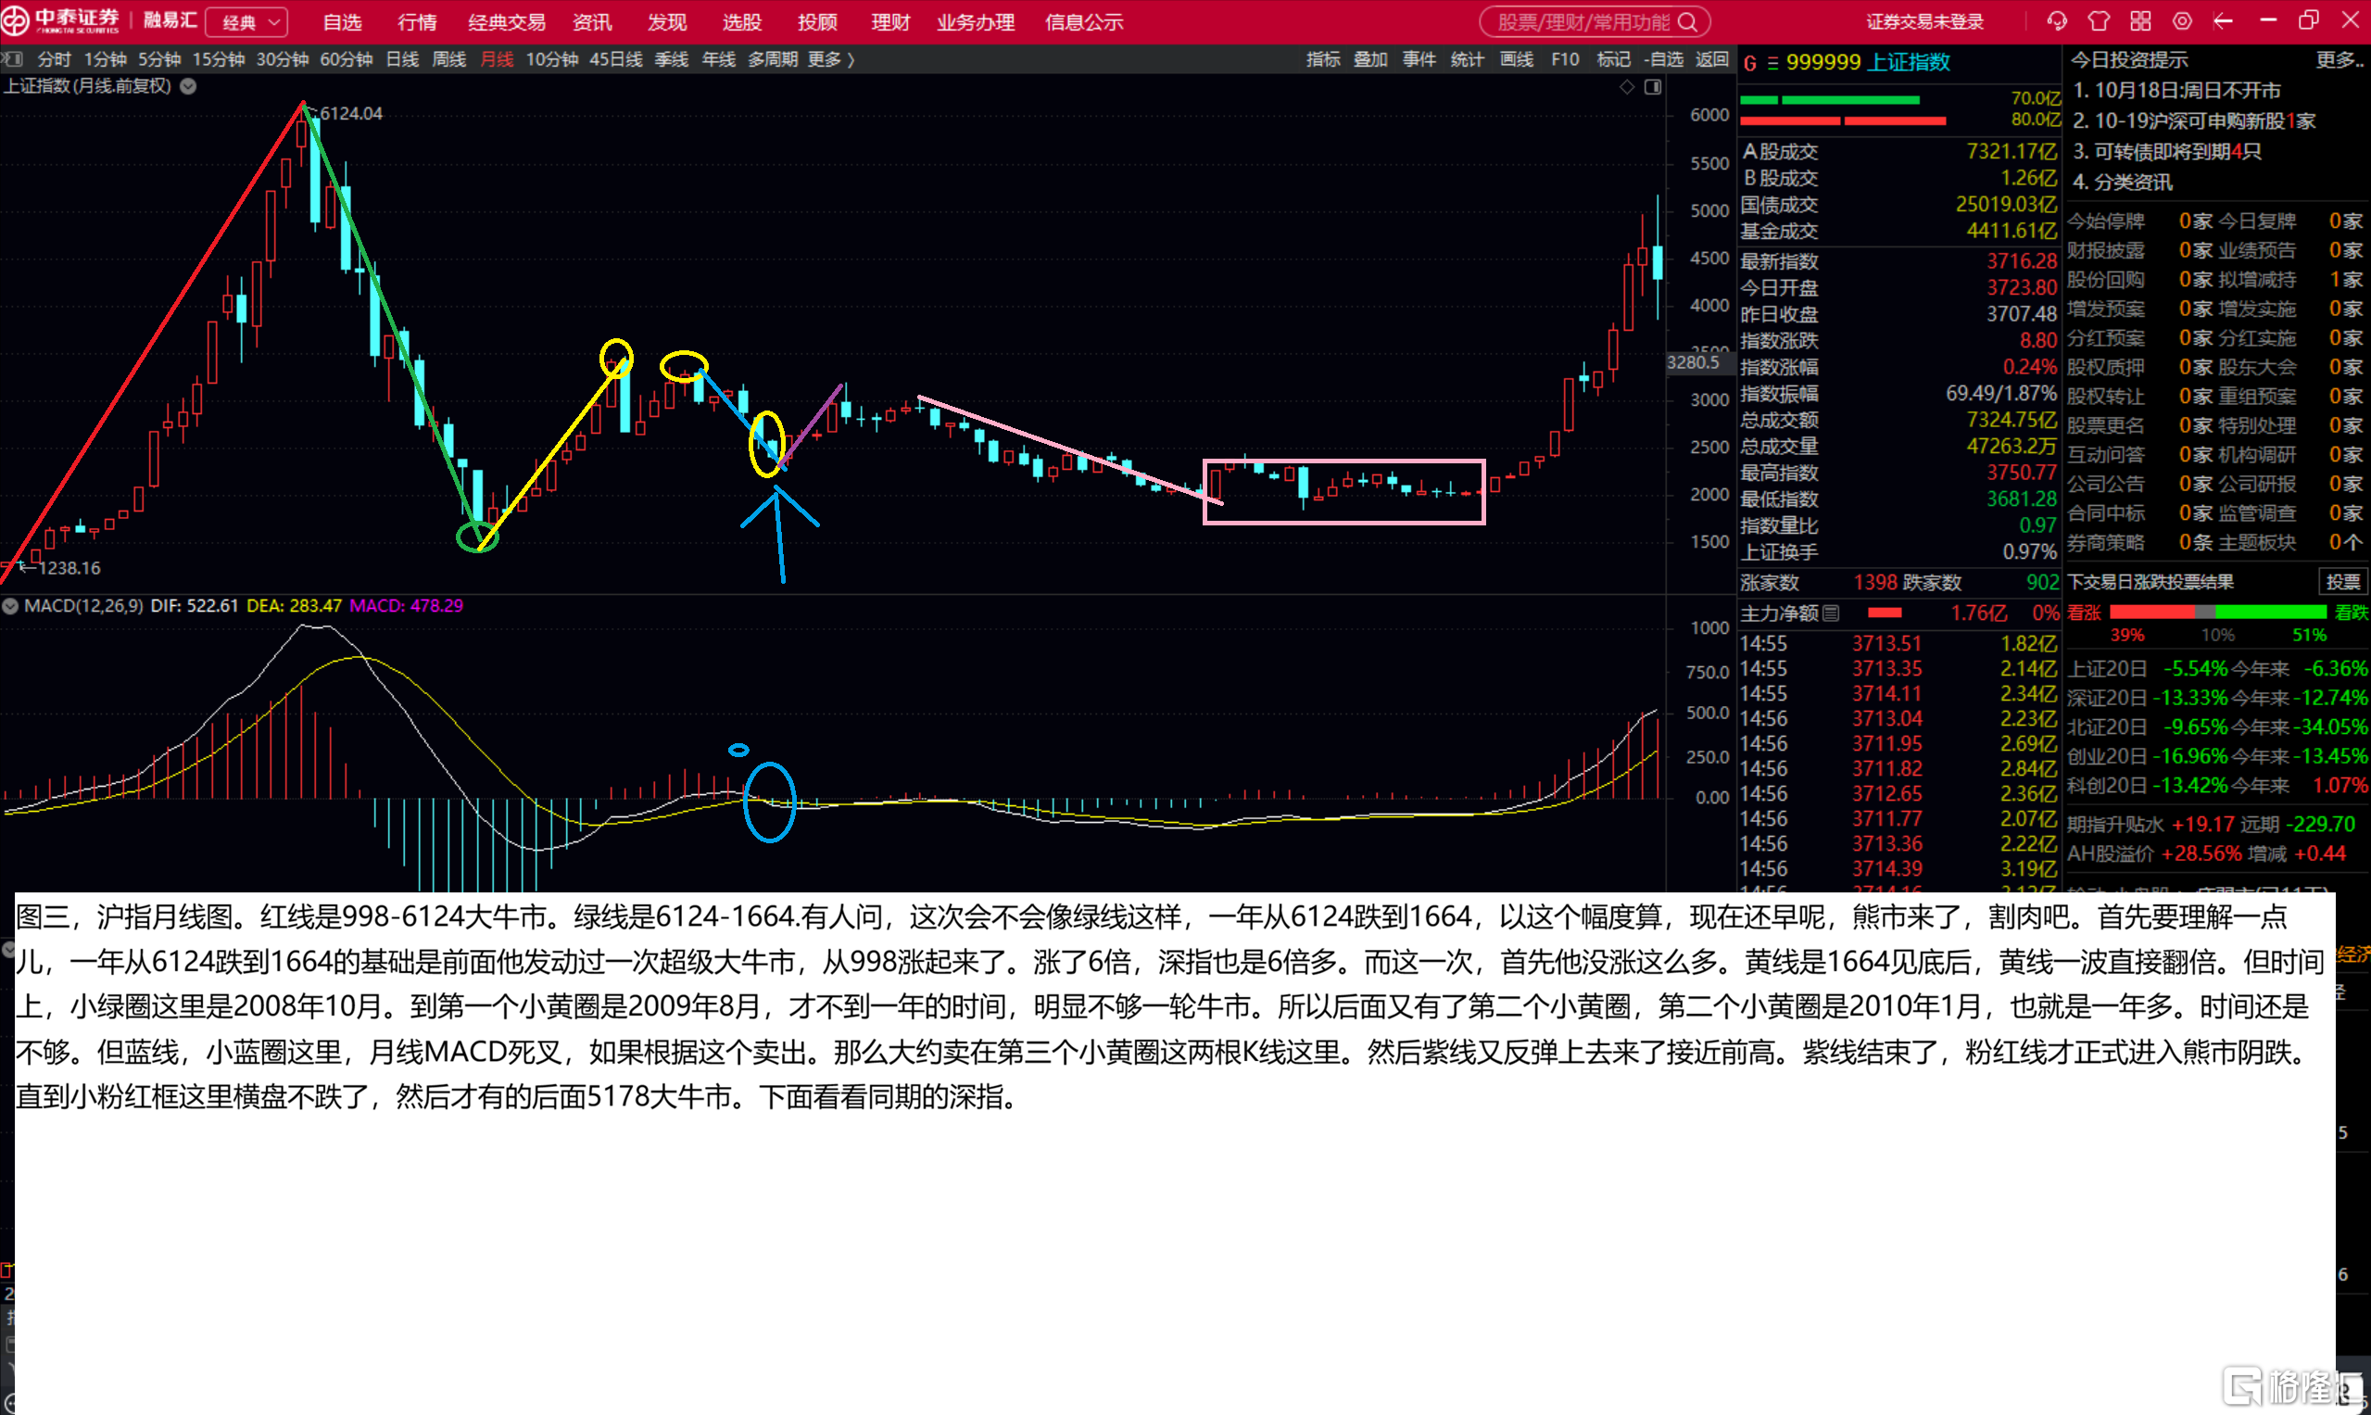Click the 指标 indicator toolbar item

point(1323,59)
